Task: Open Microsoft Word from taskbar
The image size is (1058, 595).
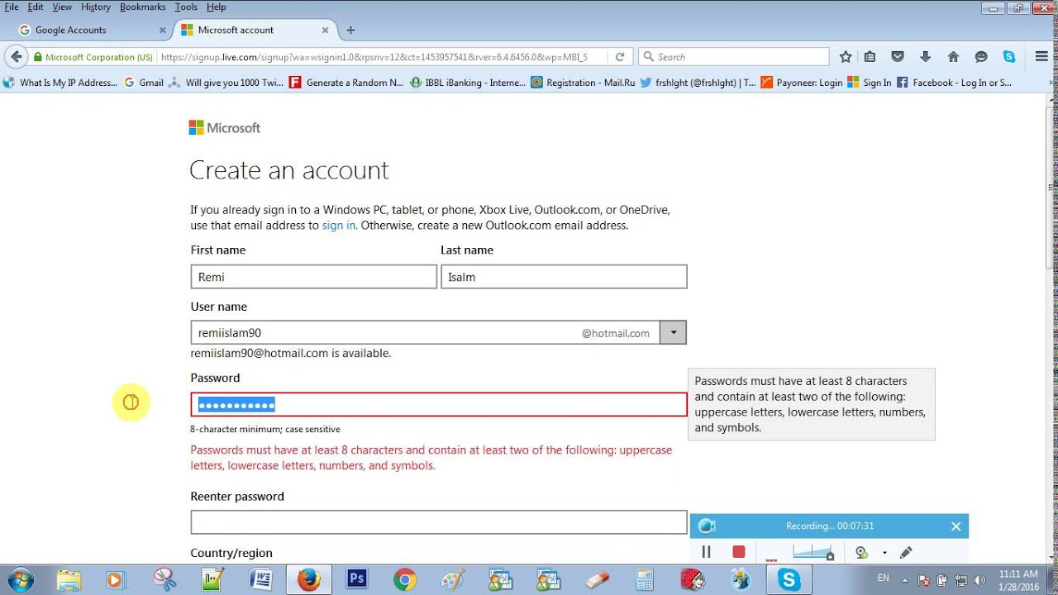Action: point(261,579)
